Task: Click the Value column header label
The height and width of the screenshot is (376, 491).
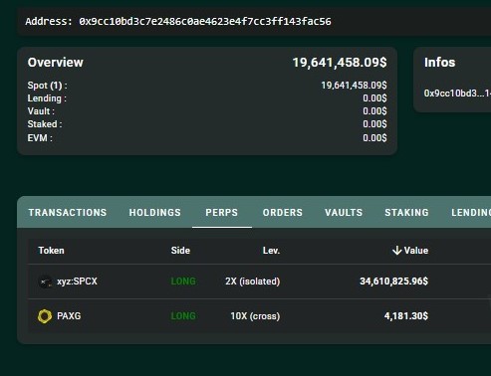Action: (416, 251)
